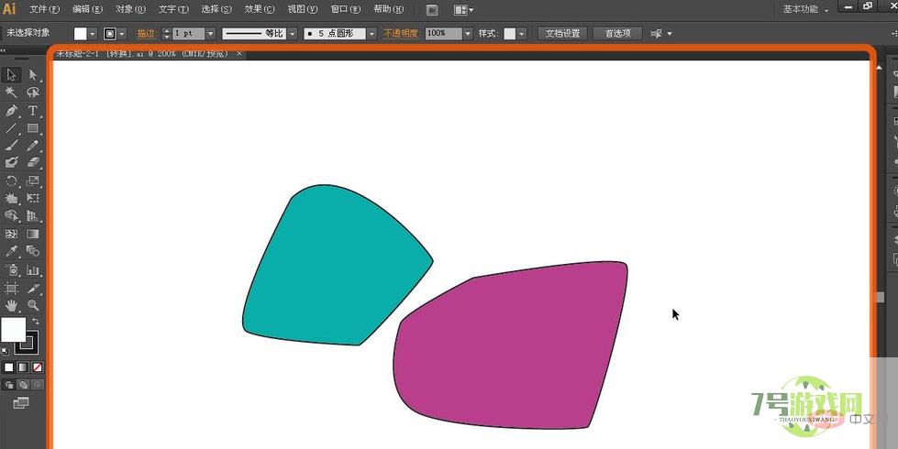Click the 文档设置 button
Screen dimensions: 898x449
[562, 33]
